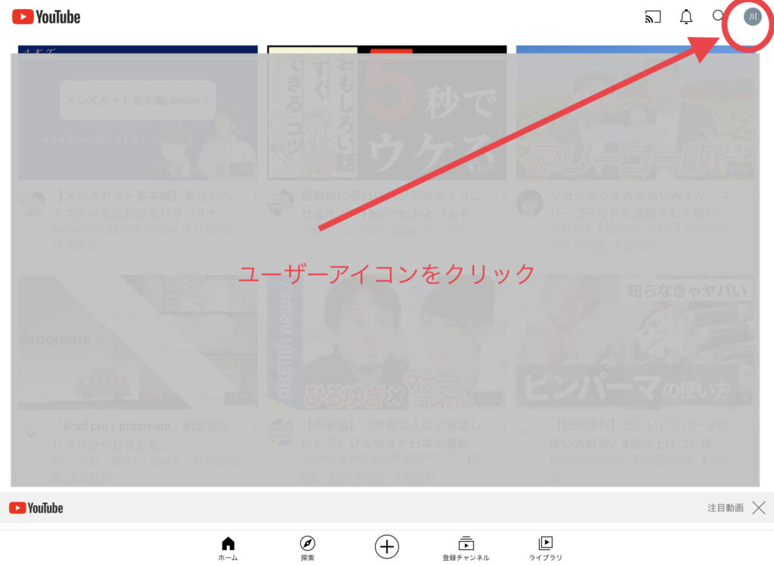774x566 pixels.
Task: Click the YouTube logo in the top header
Action: tap(46, 17)
